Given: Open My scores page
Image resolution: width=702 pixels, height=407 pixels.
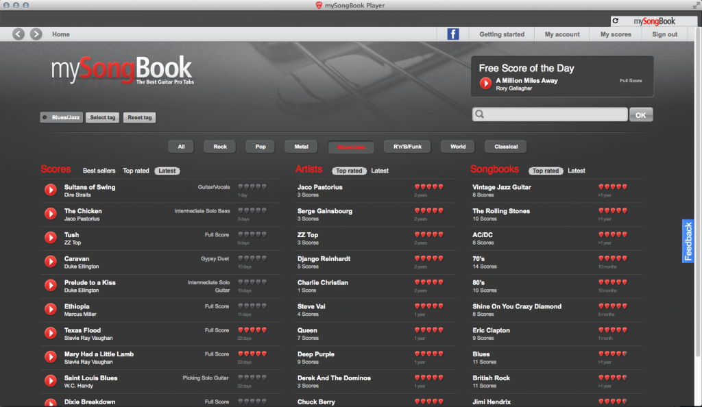Looking at the screenshot, I should coord(616,34).
